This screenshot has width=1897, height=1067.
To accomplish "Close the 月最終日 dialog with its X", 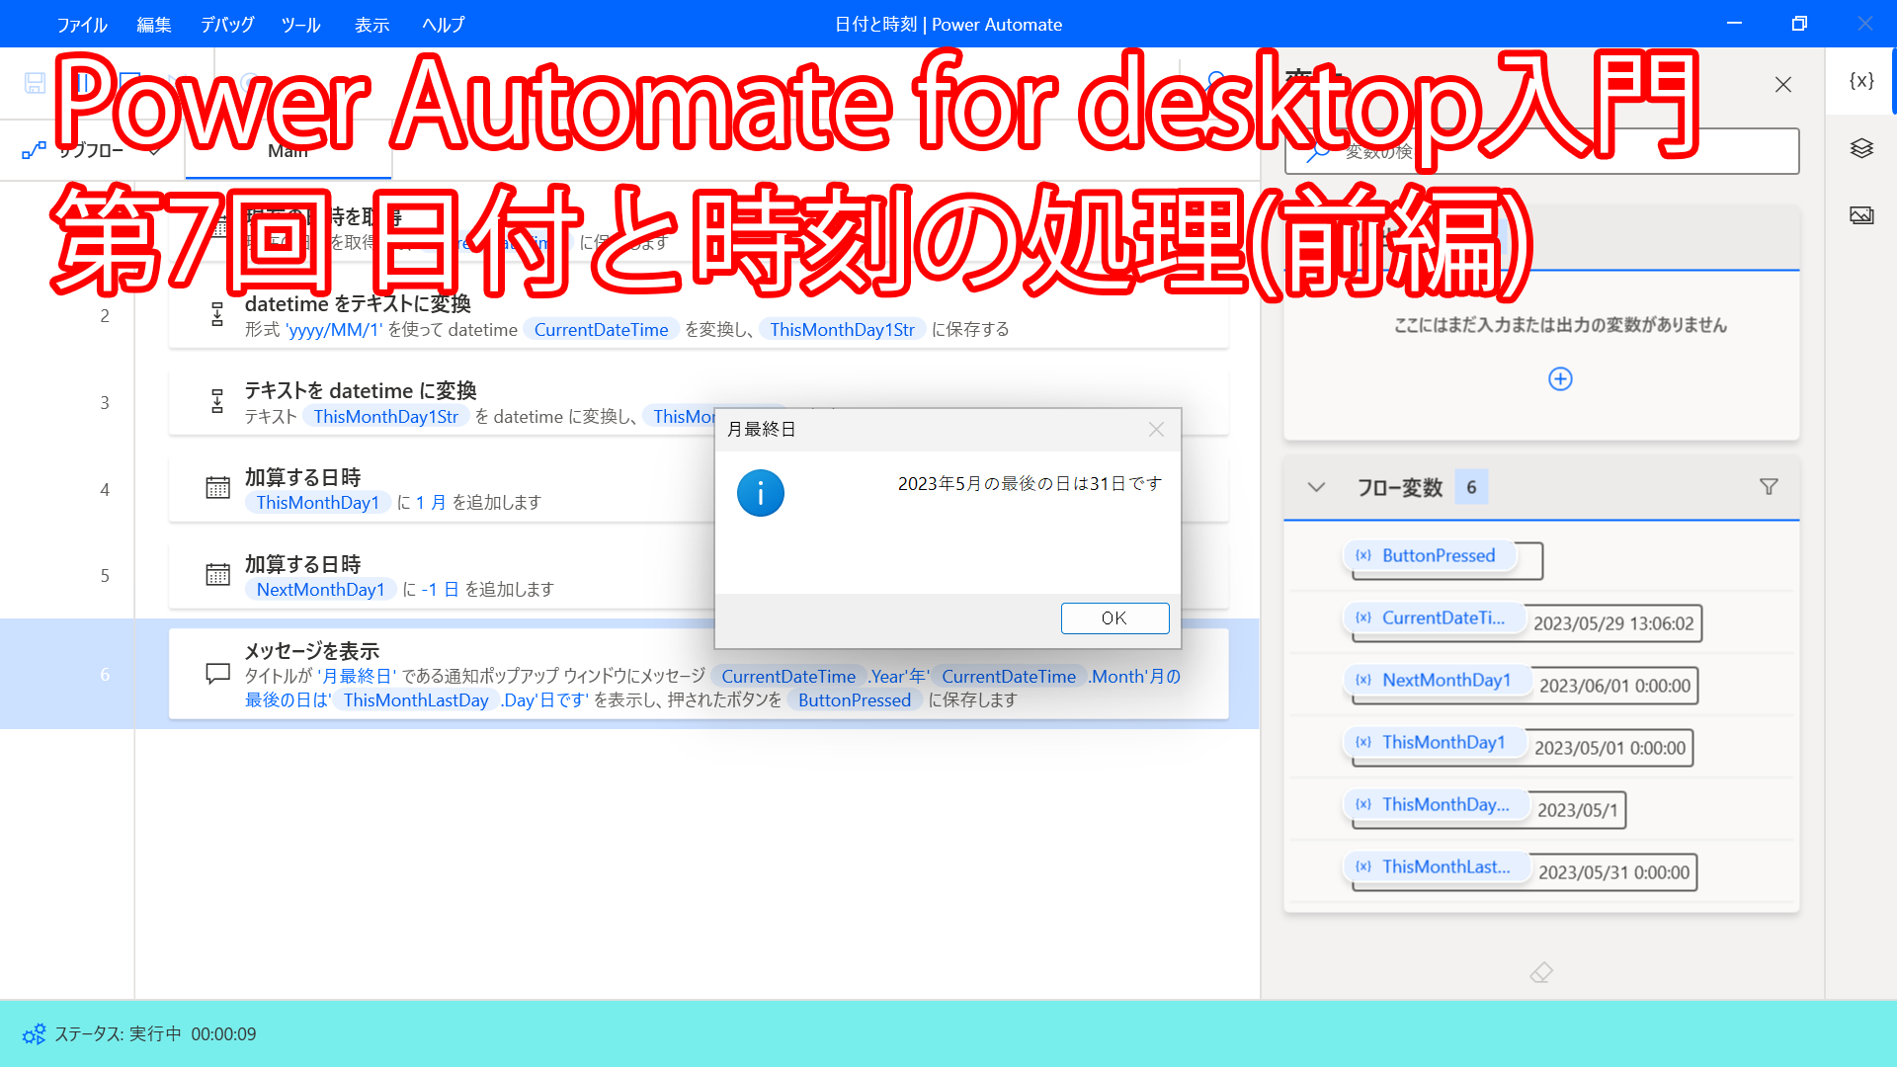I will [1156, 430].
